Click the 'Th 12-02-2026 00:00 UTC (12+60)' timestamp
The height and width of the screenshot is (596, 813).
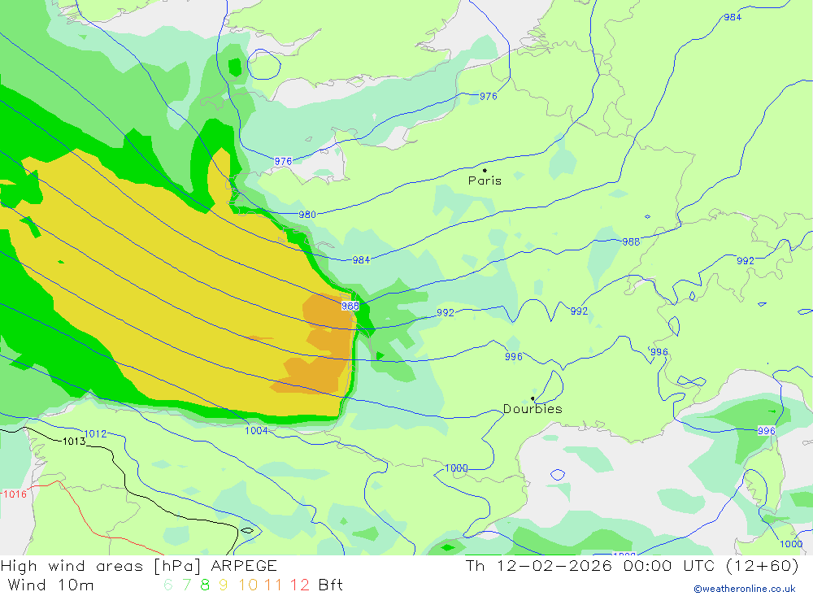pos(632,566)
